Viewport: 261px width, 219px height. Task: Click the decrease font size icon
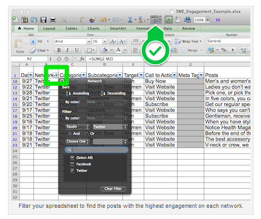(x=122, y=41)
